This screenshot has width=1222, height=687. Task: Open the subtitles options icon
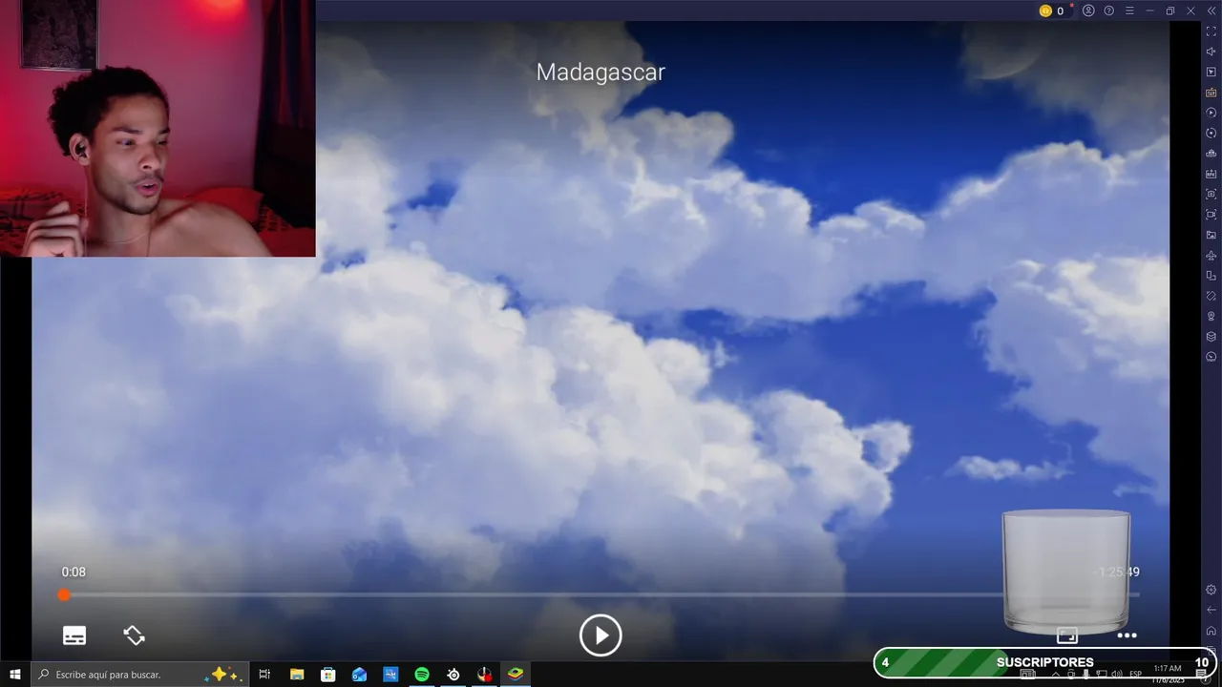(x=74, y=635)
